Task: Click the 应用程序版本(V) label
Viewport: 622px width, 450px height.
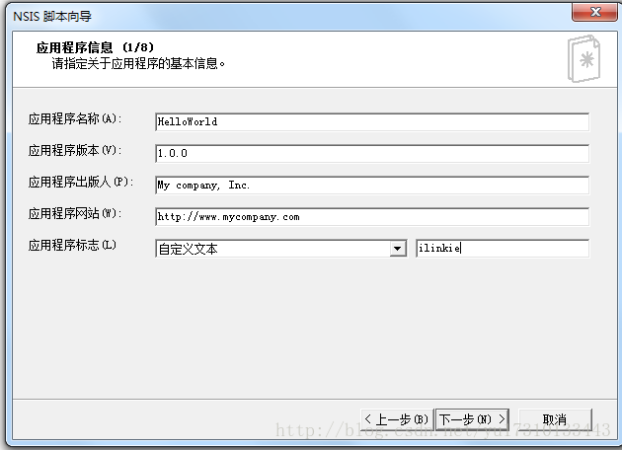Action: (75, 150)
